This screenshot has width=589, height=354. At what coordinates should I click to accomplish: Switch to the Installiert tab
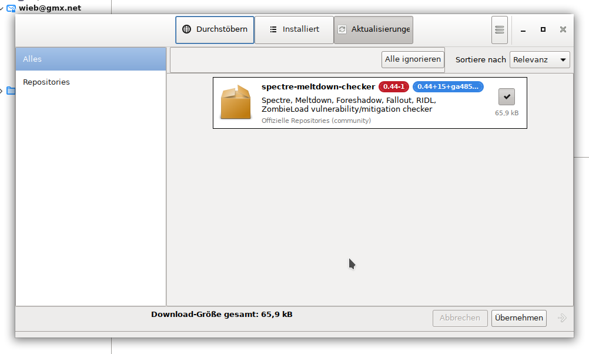pyautogui.click(x=294, y=29)
